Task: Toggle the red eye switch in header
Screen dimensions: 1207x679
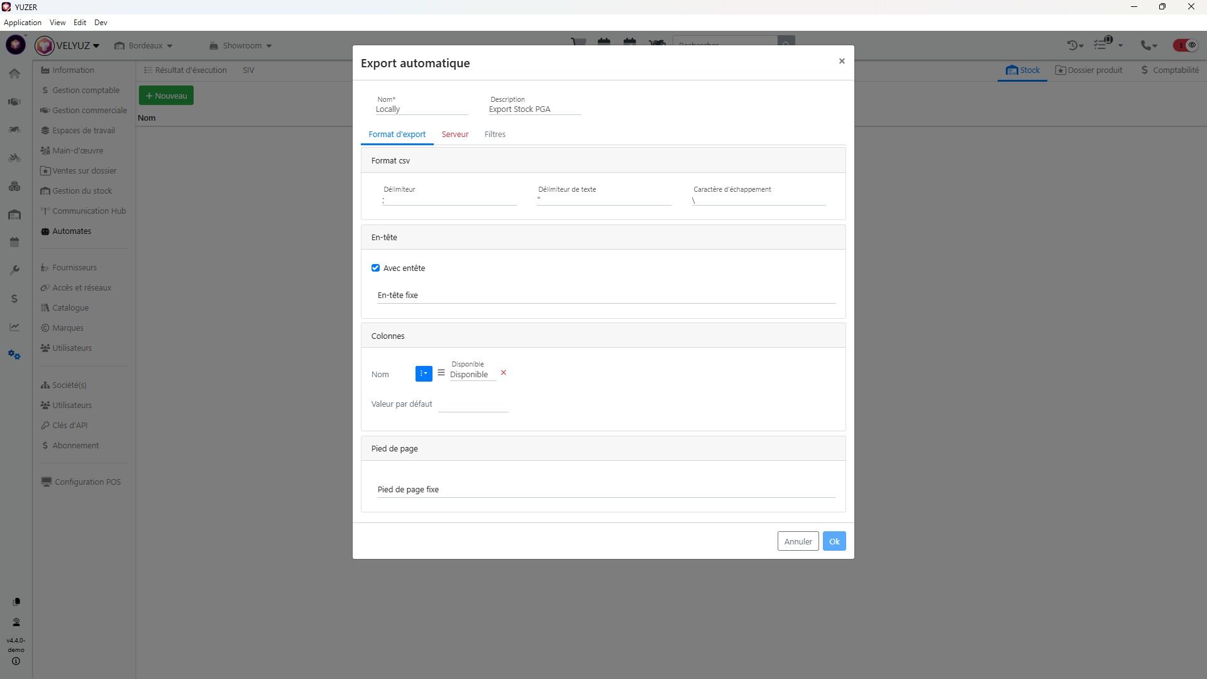Action: coord(1185,45)
